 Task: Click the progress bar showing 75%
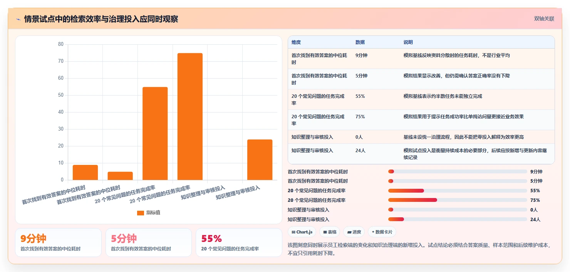458,200
